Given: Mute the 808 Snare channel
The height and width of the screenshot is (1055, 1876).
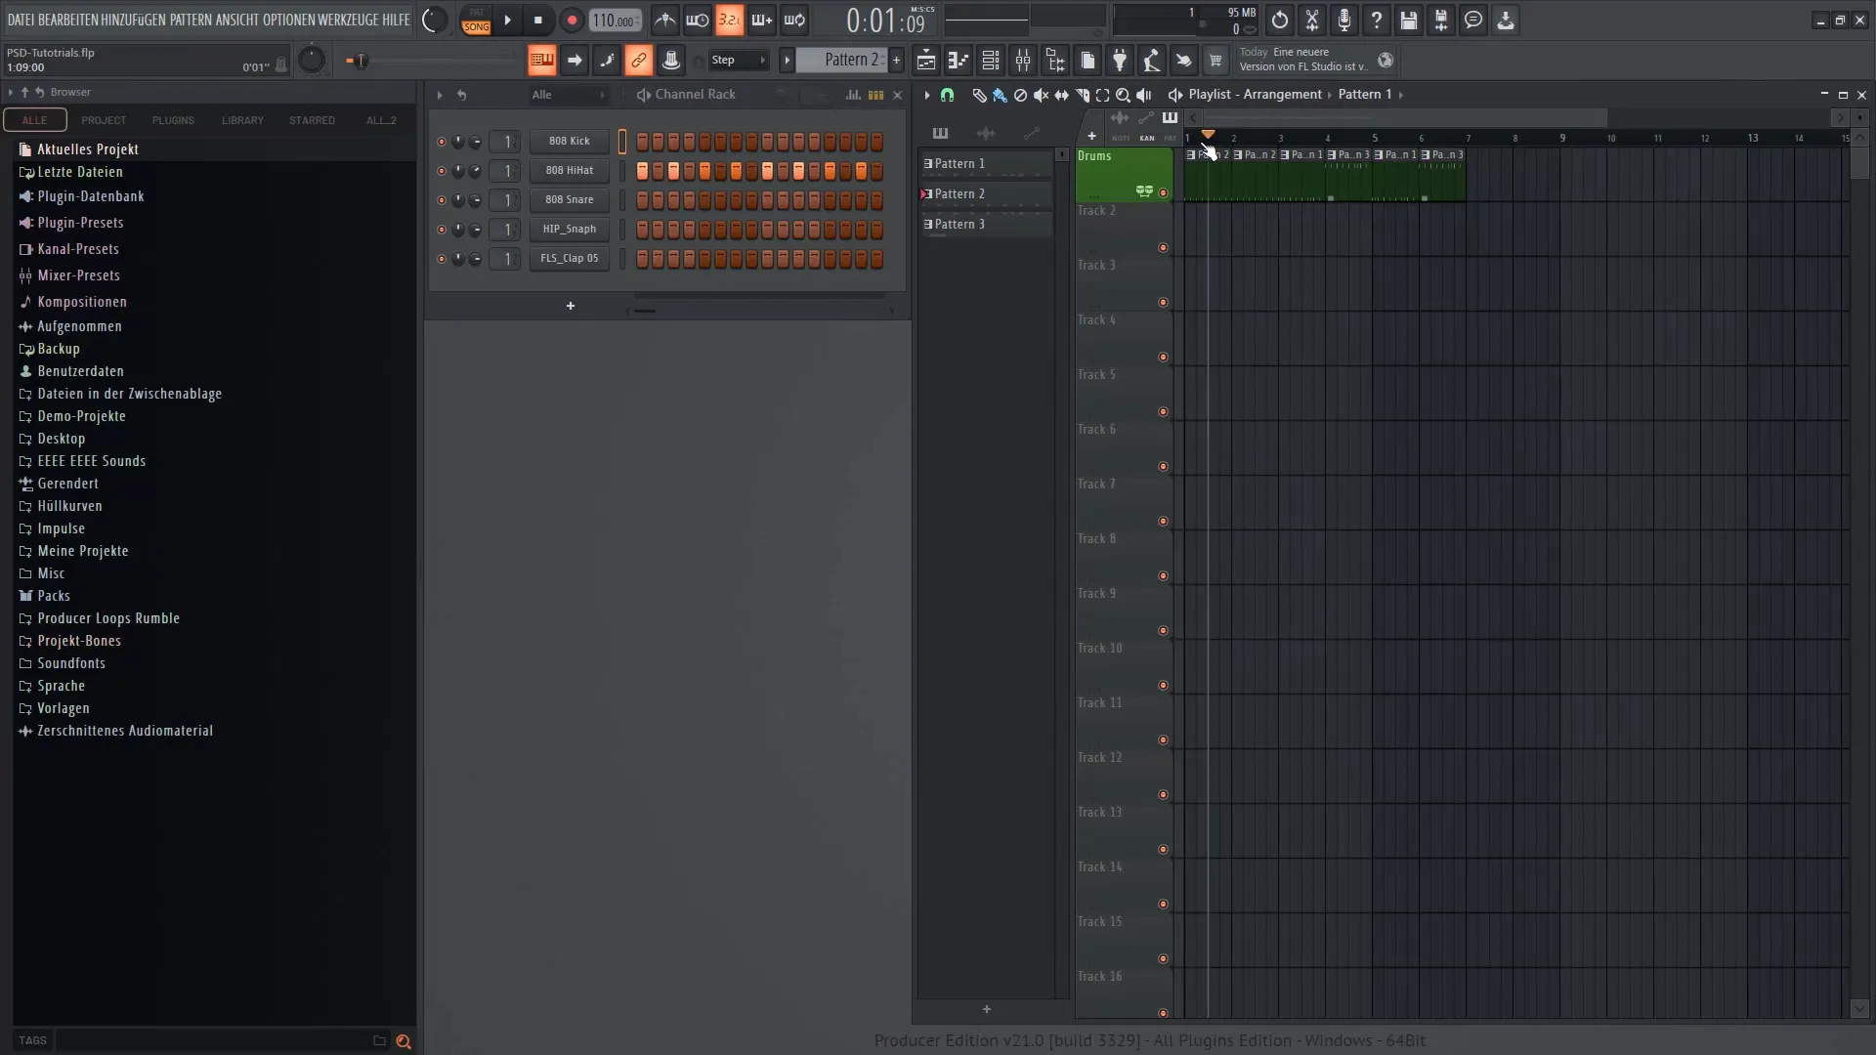Looking at the screenshot, I should (441, 200).
